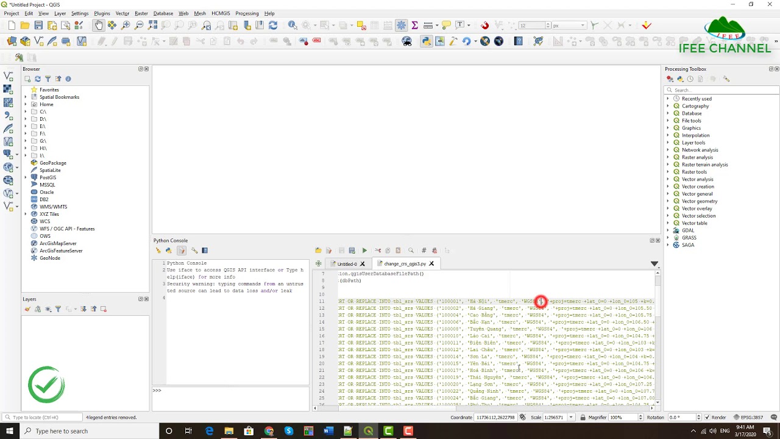Screen dimensions: 780x439
Task: Enable snapping with the red magnet icon
Action: point(484,25)
